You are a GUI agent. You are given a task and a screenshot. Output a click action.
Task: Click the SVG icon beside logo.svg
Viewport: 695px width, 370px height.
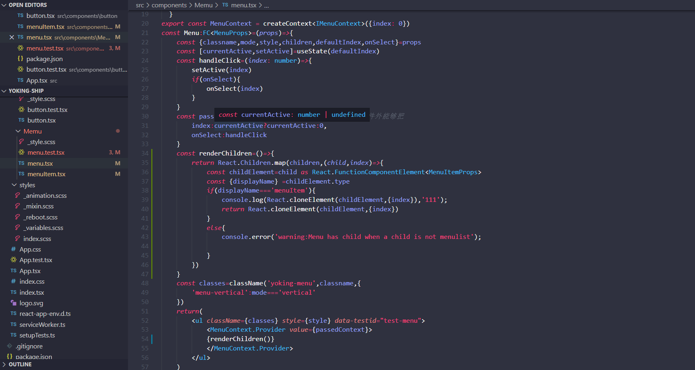pos(13,303)
